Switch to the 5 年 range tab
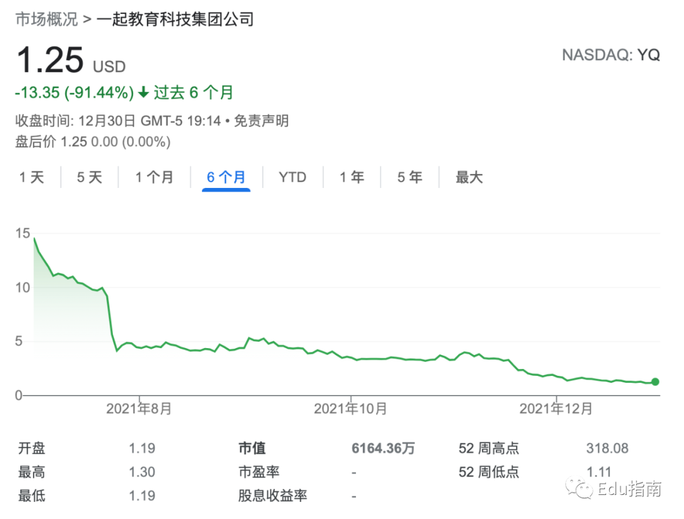Screen dimensions: 684x519 410,177
